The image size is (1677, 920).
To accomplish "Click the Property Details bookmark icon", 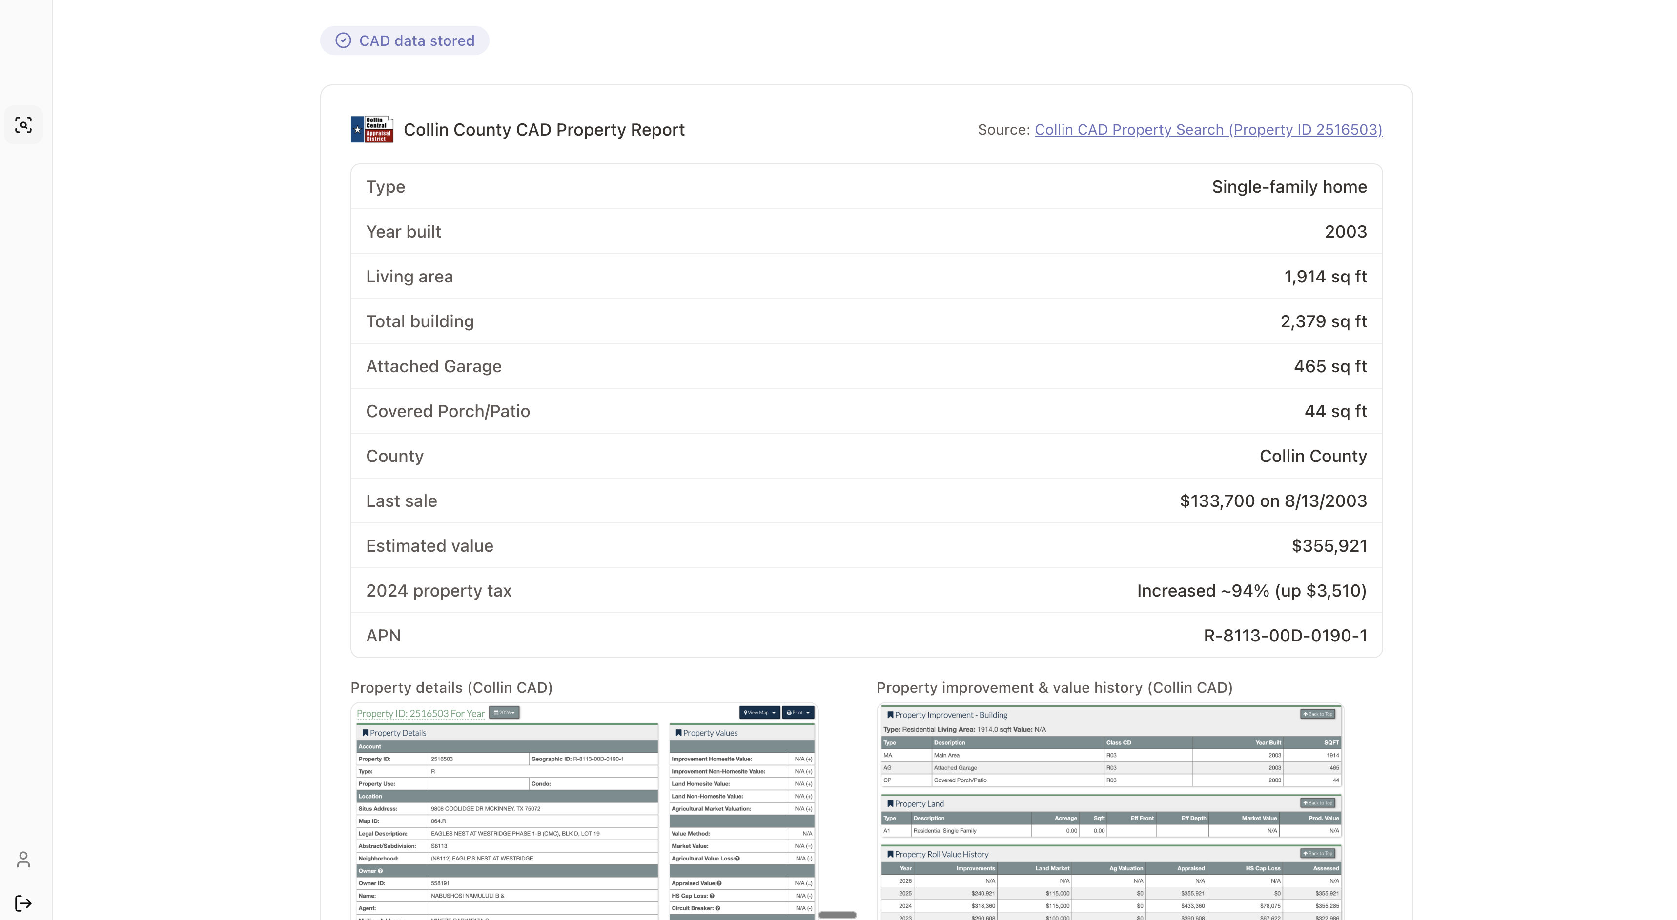I will click(x=365, y=733).
